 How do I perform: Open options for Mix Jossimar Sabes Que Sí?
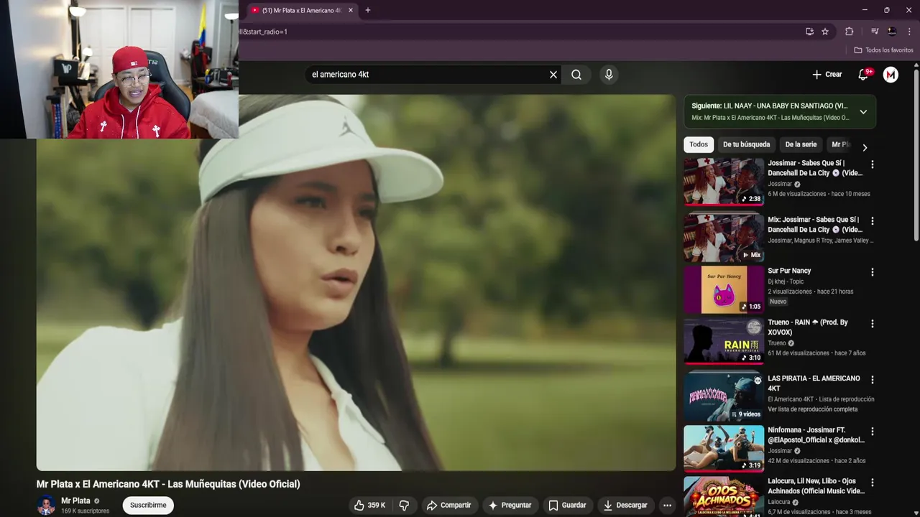873,221
